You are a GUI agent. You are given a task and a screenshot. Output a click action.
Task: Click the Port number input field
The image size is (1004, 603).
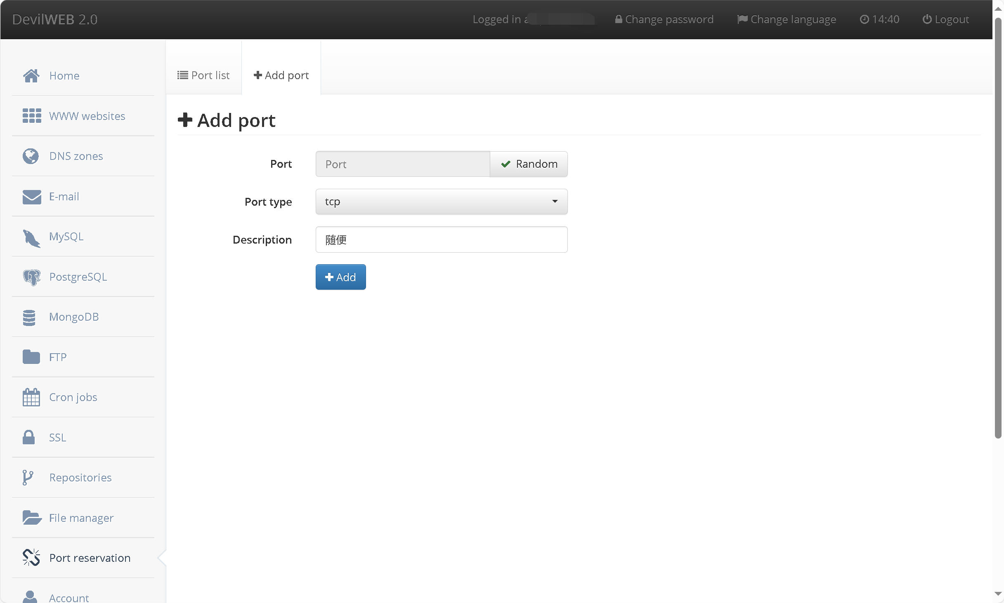[x=402, y=163]
